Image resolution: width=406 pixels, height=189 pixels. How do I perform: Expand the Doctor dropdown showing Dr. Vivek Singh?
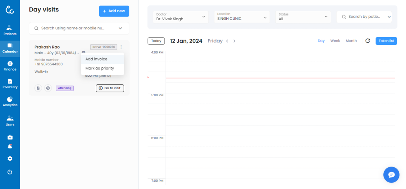181,17
